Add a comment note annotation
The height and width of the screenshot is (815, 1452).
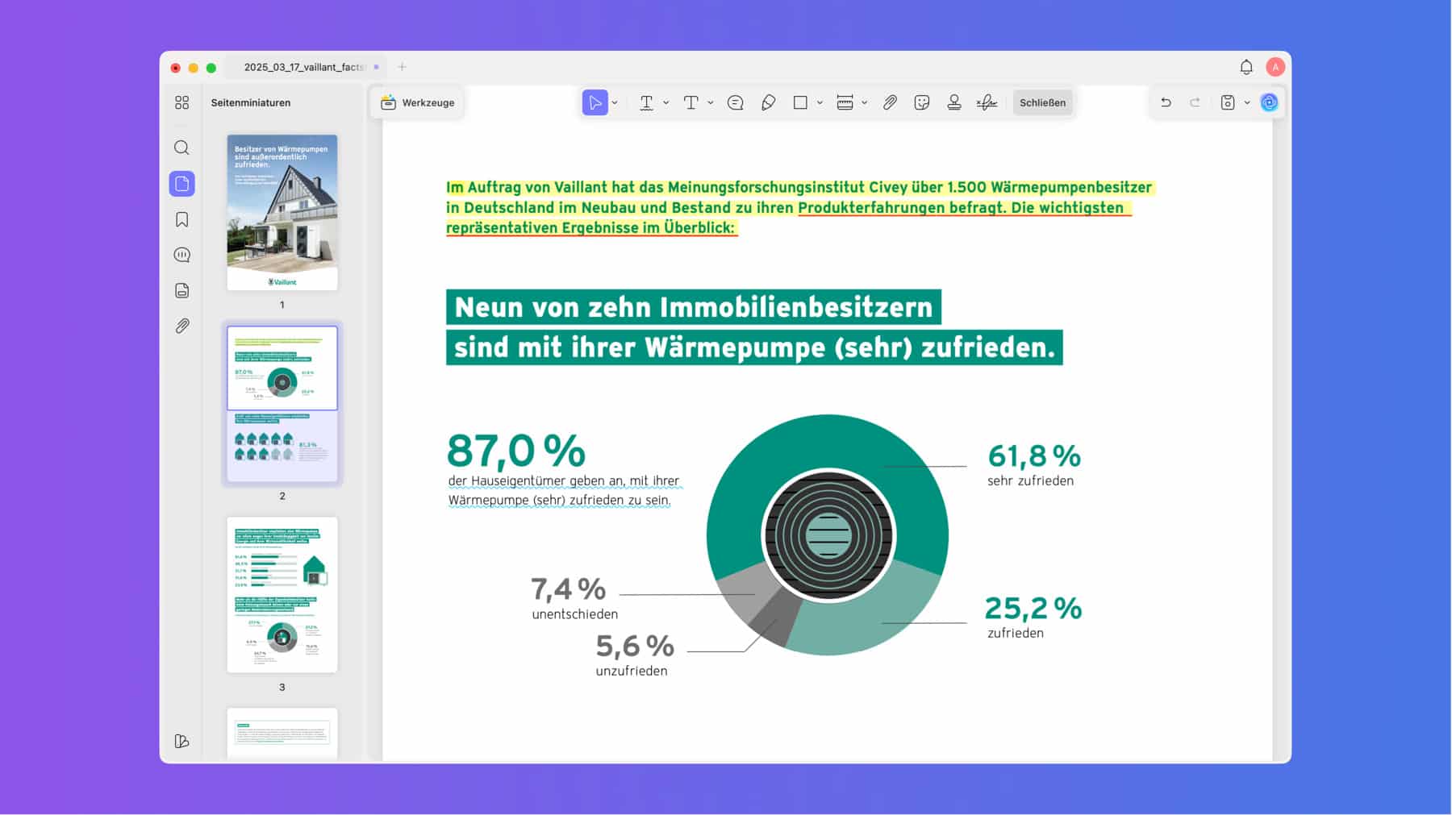pyautogui.click(x=735, y=102)
